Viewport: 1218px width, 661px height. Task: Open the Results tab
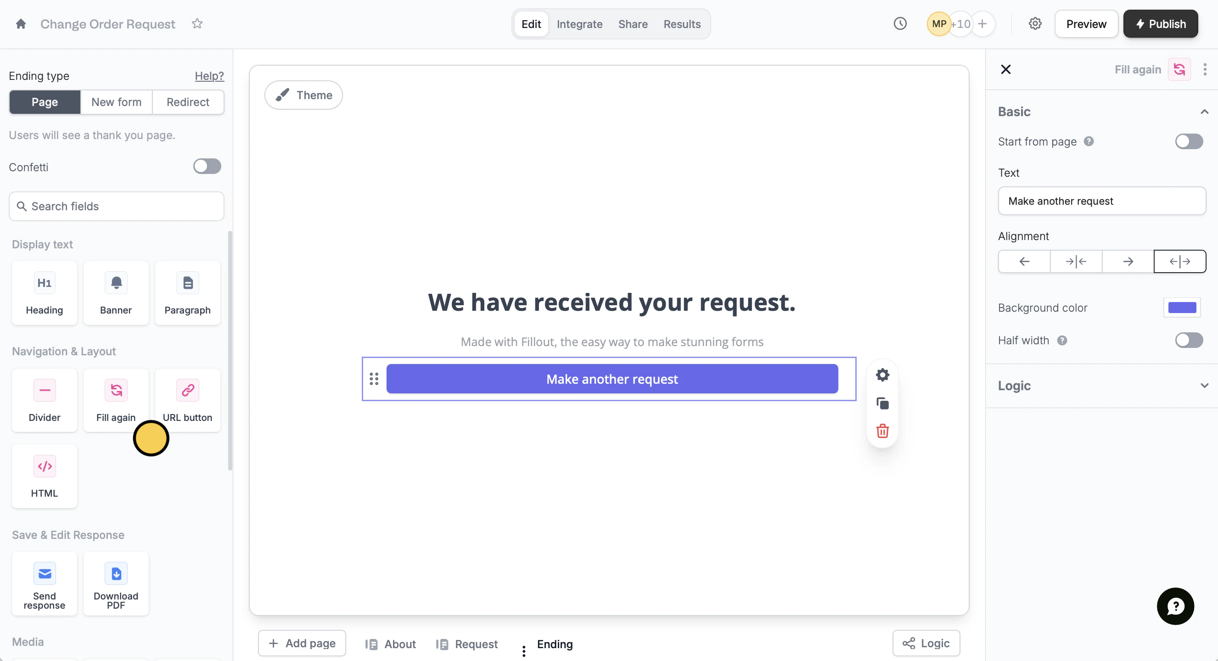pos(682,24)
